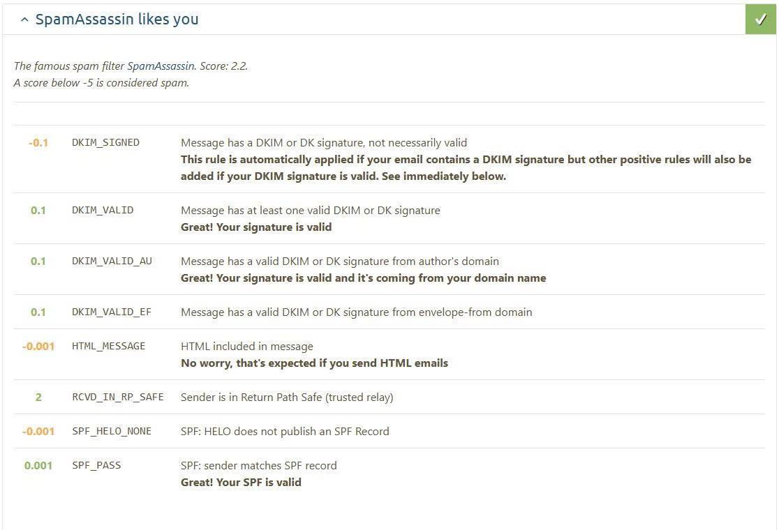Click the score 2 for RCVD_IN_RP_SAFE
Viewport: 779px width, 530px height.
(38, 397)
